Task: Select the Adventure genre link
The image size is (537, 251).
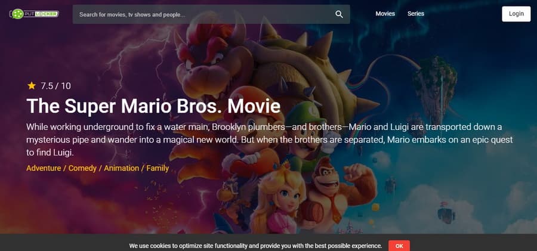Action: coord(43,168)
